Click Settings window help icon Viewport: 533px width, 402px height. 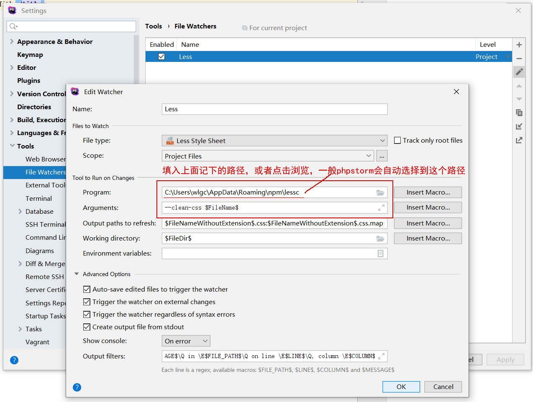[x=14, y=360]
